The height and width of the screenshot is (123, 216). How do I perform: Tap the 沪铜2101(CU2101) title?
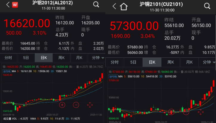[x=161, y=4]
